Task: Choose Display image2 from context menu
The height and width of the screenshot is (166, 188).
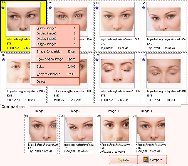Action: 55,33
